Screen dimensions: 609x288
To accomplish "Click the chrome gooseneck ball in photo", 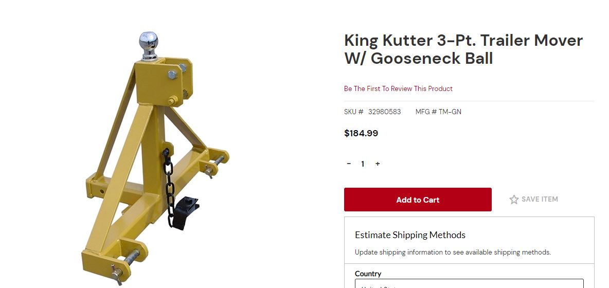I will pyautogui.click(x=150, y=43).
